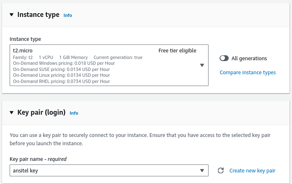Click the key pair dropdown arrow
Screen dimensions: 292x184
[202, 170]
